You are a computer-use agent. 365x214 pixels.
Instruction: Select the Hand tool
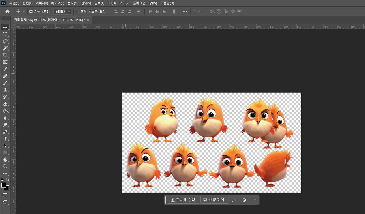click(x=5, y=159)
